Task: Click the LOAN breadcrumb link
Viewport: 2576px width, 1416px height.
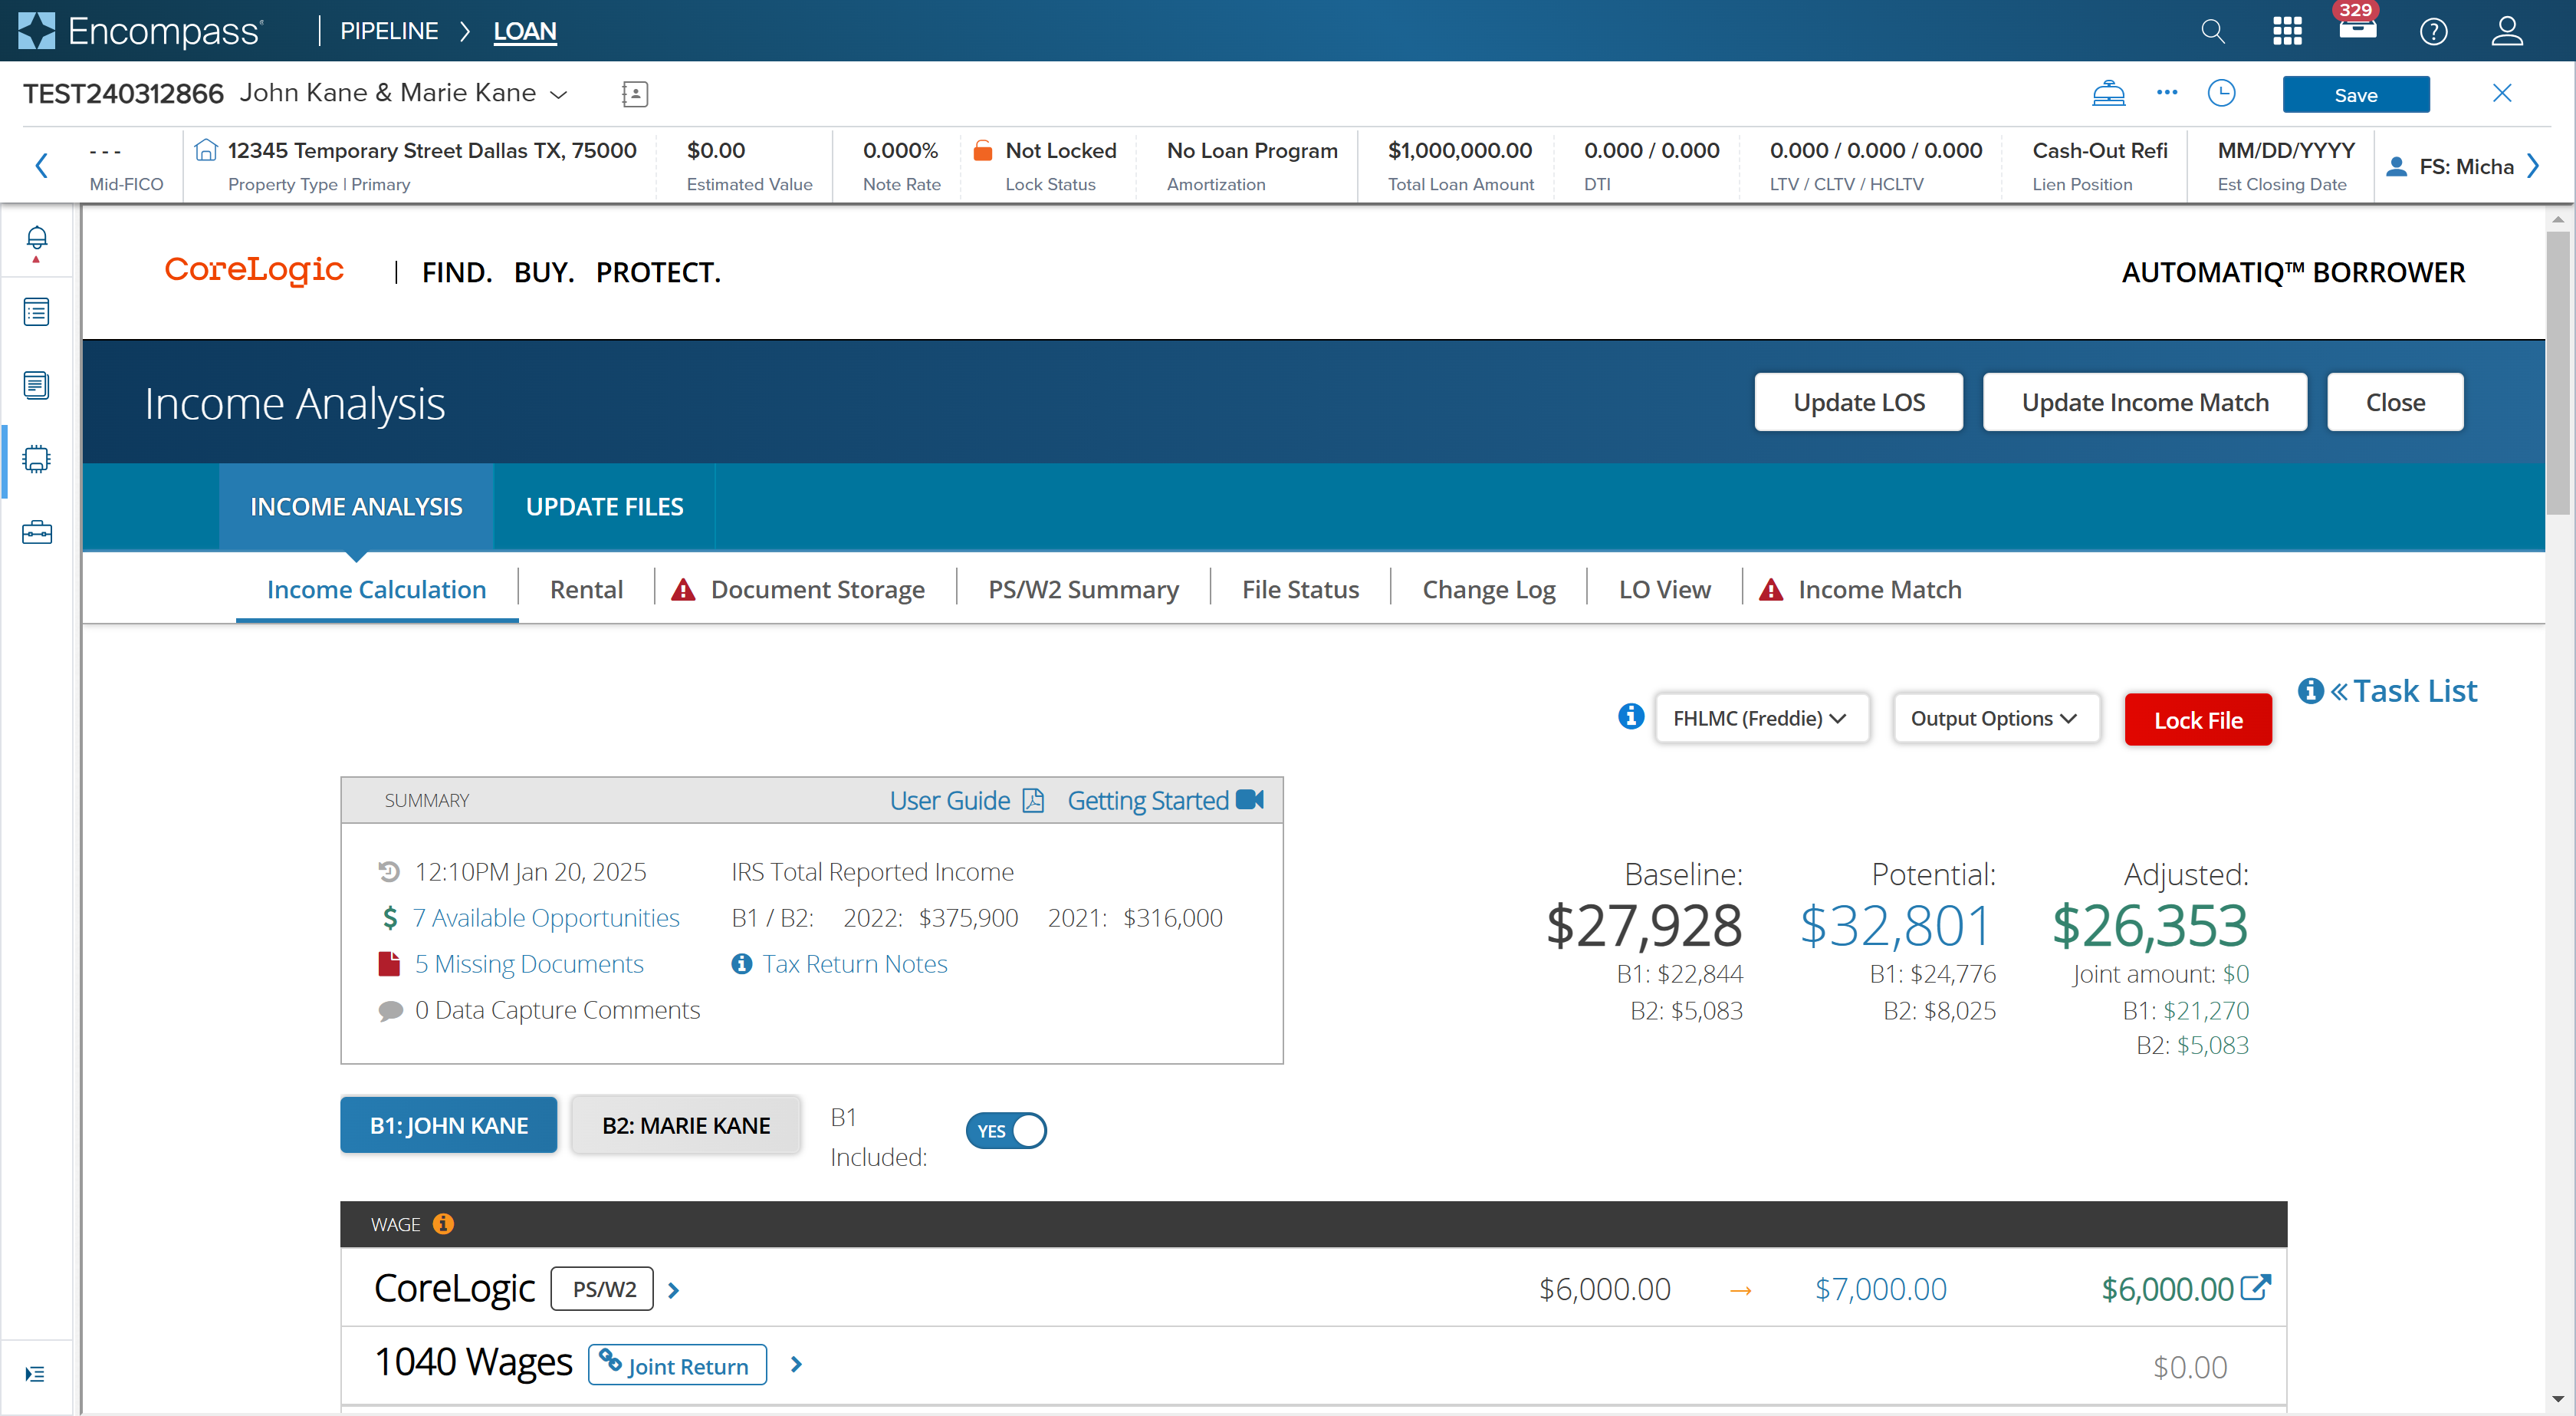Action: pyautogui.click(x=524, y=31)
